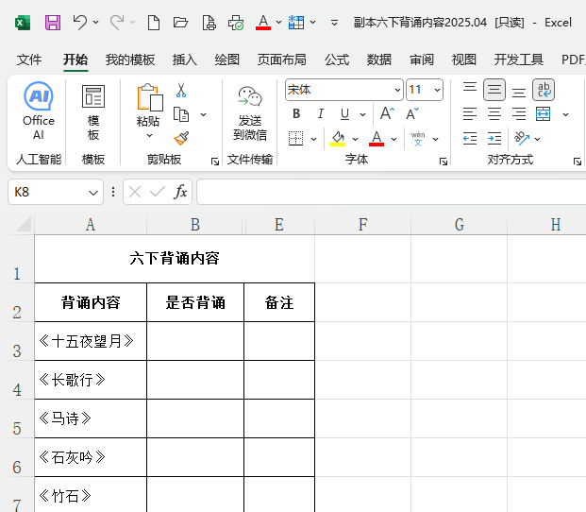Viewport: 586px width, 512px height.
Task: Click the Open folder icon
Action: [180, 23]
